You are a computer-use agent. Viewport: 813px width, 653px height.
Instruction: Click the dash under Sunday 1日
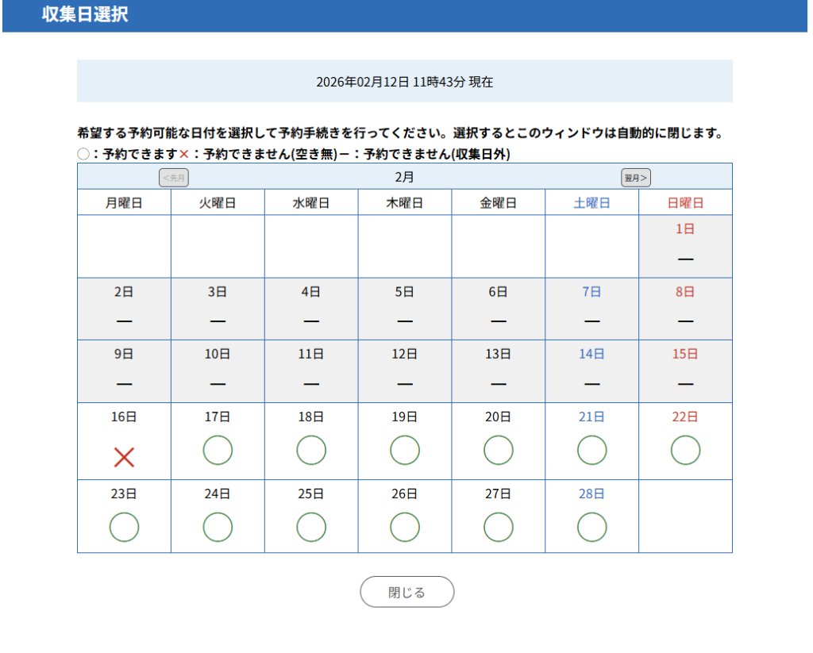coord(686,259)
